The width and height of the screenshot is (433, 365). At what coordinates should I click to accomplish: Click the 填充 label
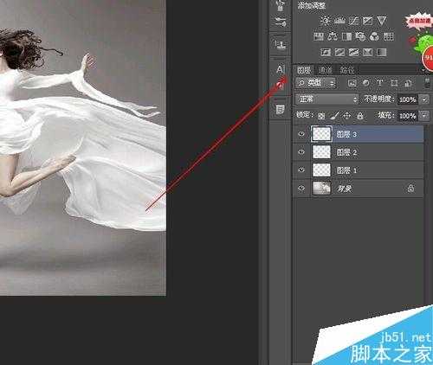pos(386,115)
